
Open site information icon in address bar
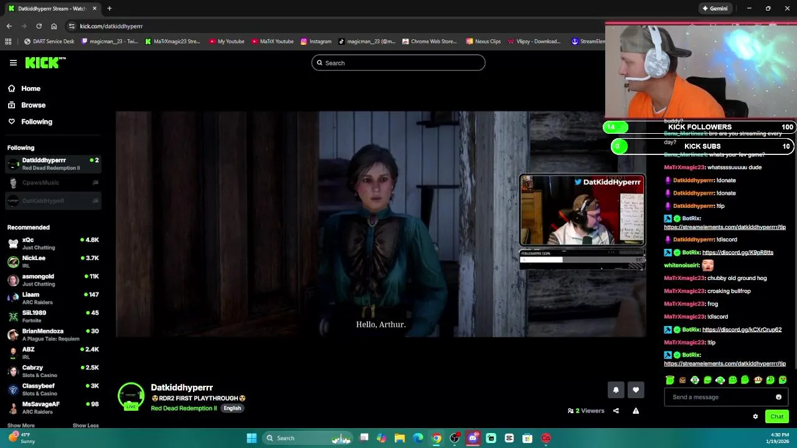pos(72,26)
